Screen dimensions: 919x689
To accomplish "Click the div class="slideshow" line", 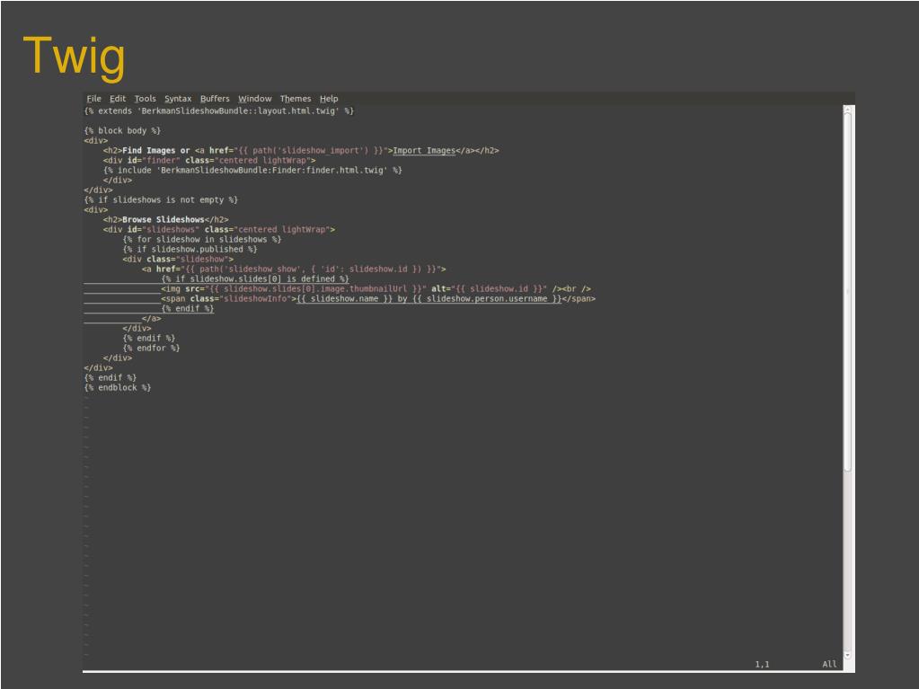I will click(x=178, y=260).
